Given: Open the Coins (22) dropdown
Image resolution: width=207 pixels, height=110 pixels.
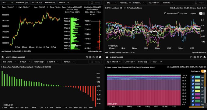Looking at the screenshot, I should [x=143, y=62].
